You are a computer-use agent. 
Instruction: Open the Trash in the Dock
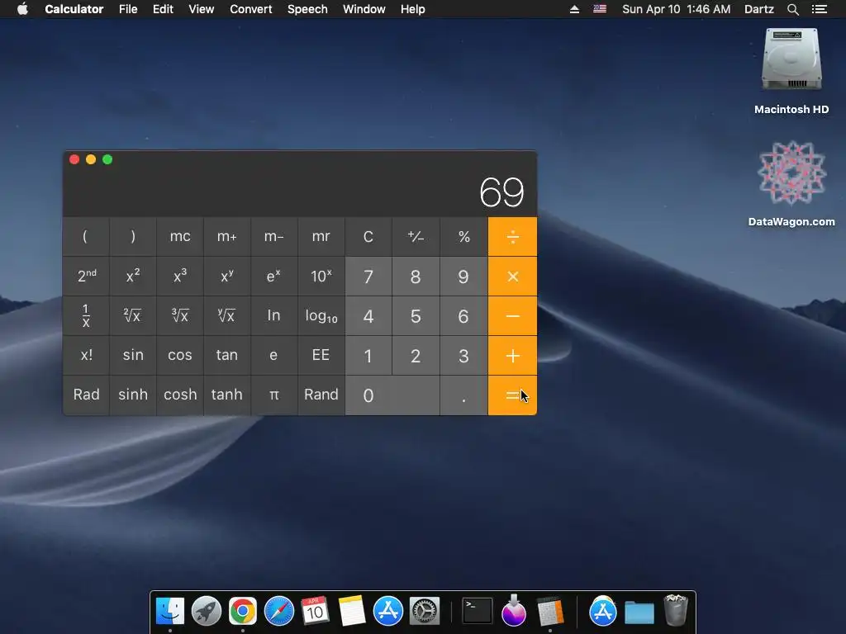coord(675,610)
